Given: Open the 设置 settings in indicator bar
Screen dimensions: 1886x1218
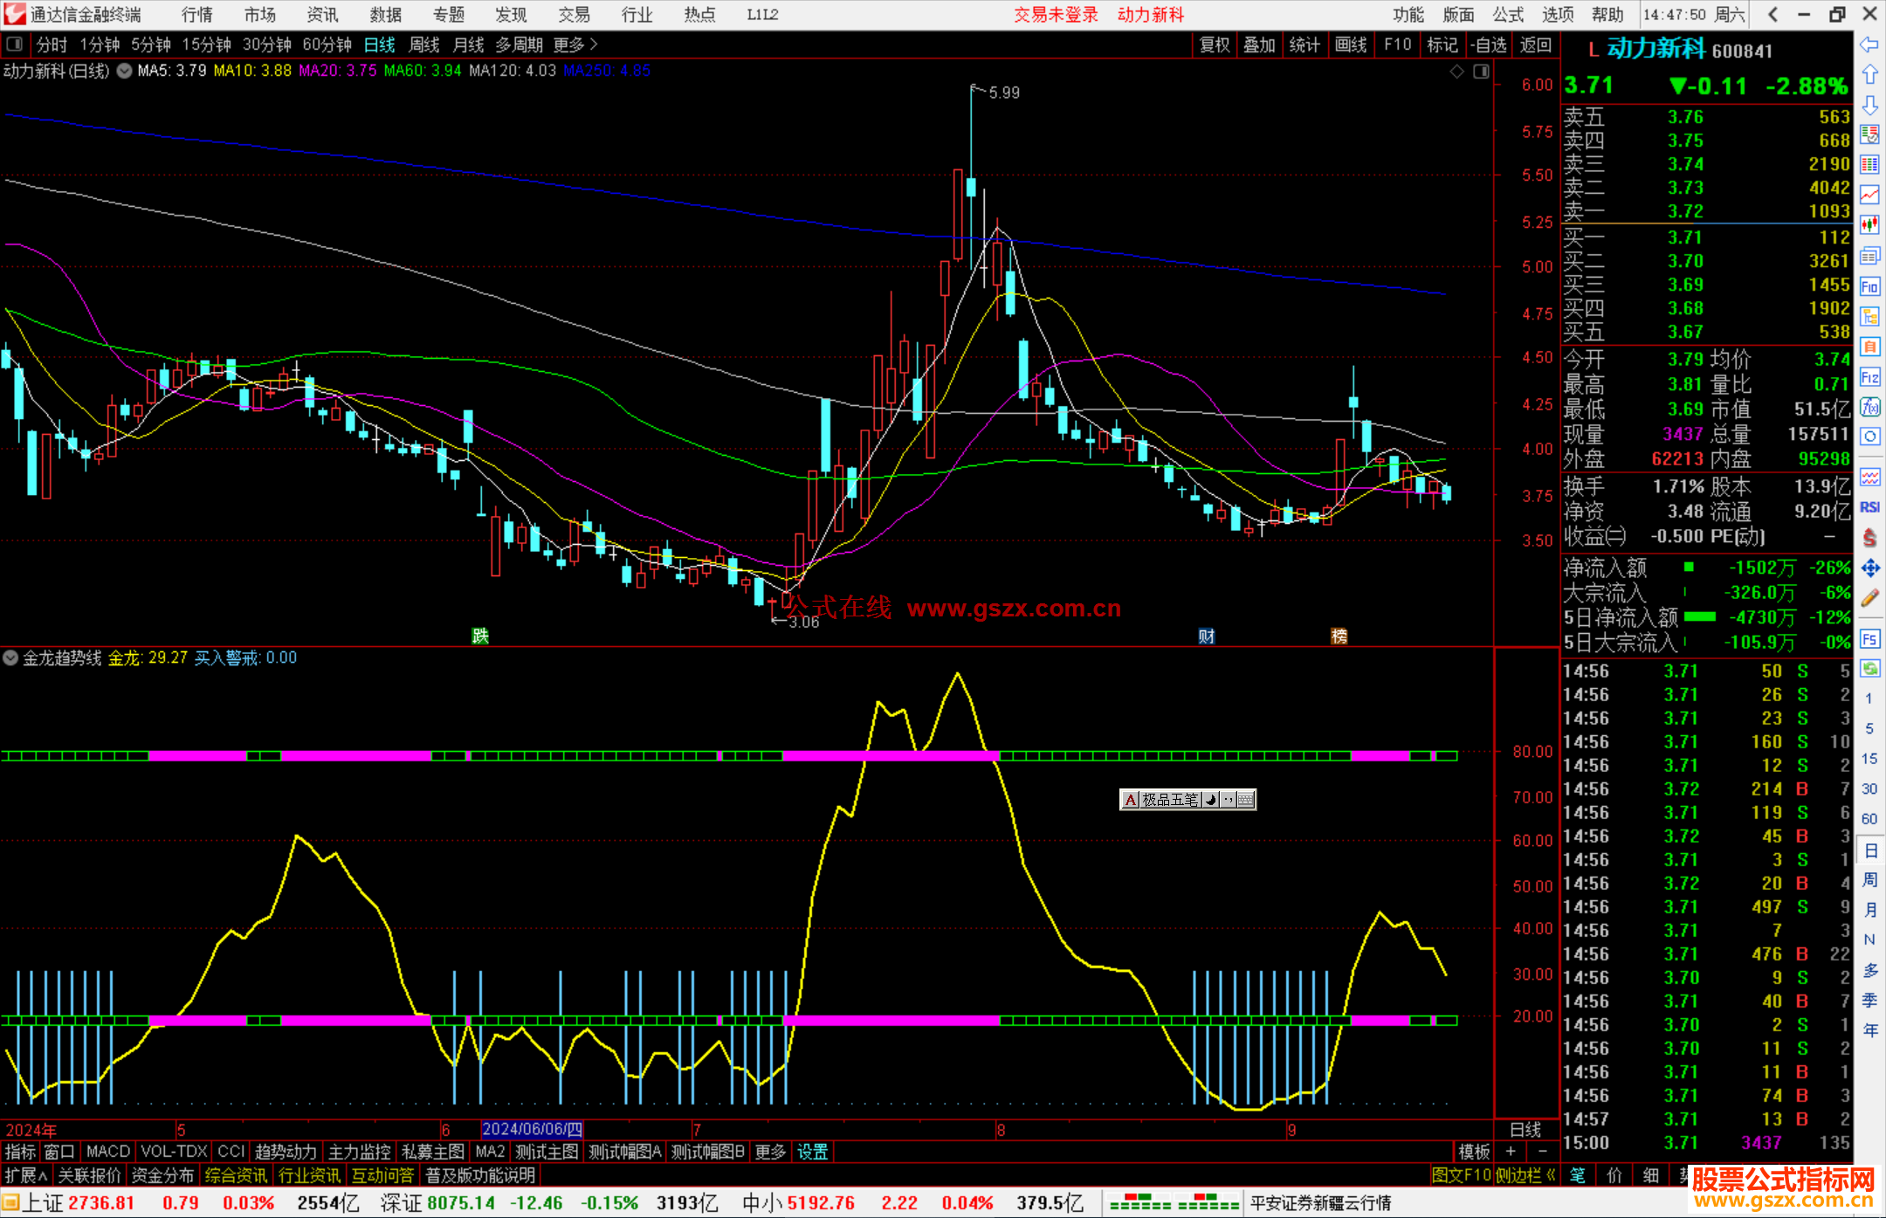Looking at the screenshot, I should coord(812,1152).
